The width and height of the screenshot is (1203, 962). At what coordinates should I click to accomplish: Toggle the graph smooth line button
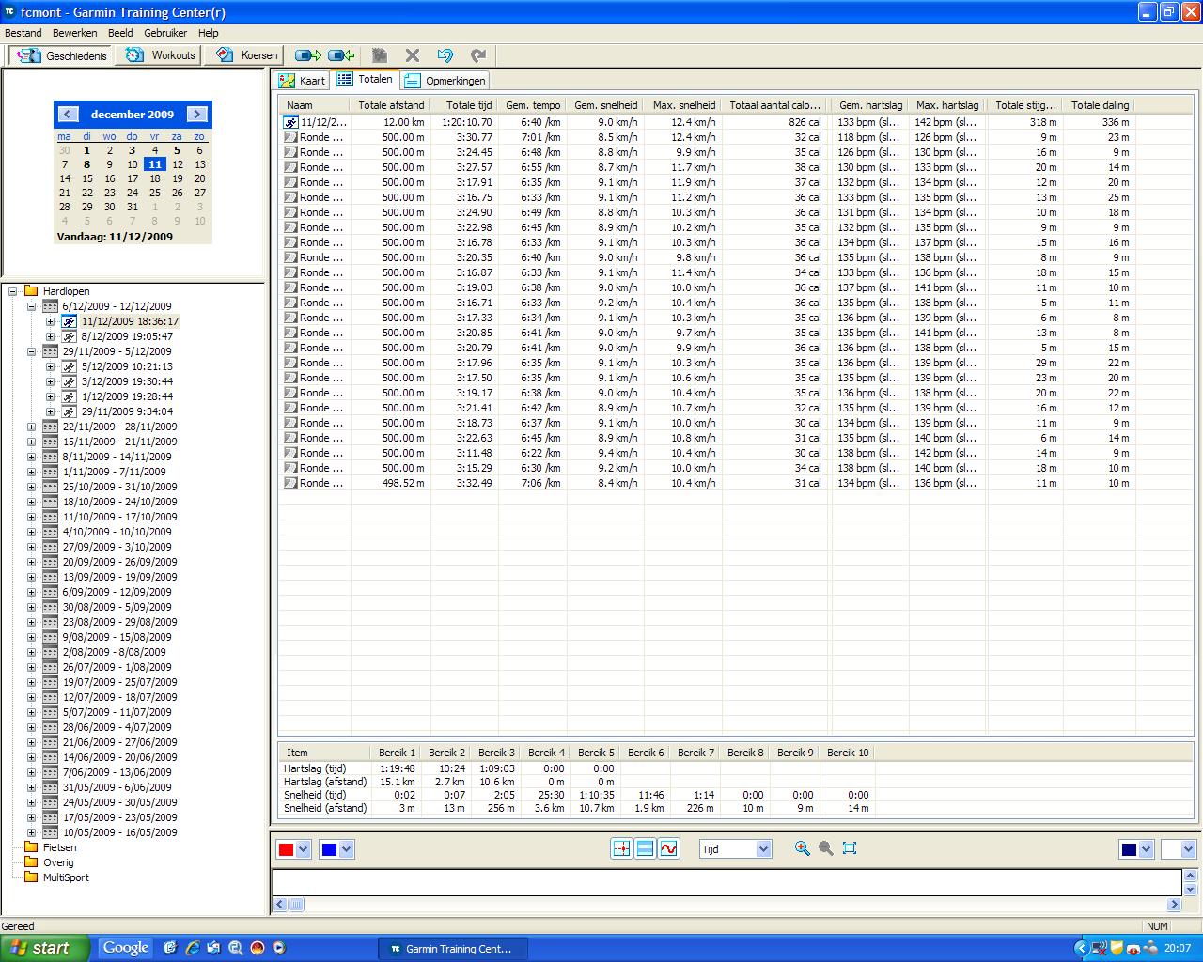[x=668, y=848]
